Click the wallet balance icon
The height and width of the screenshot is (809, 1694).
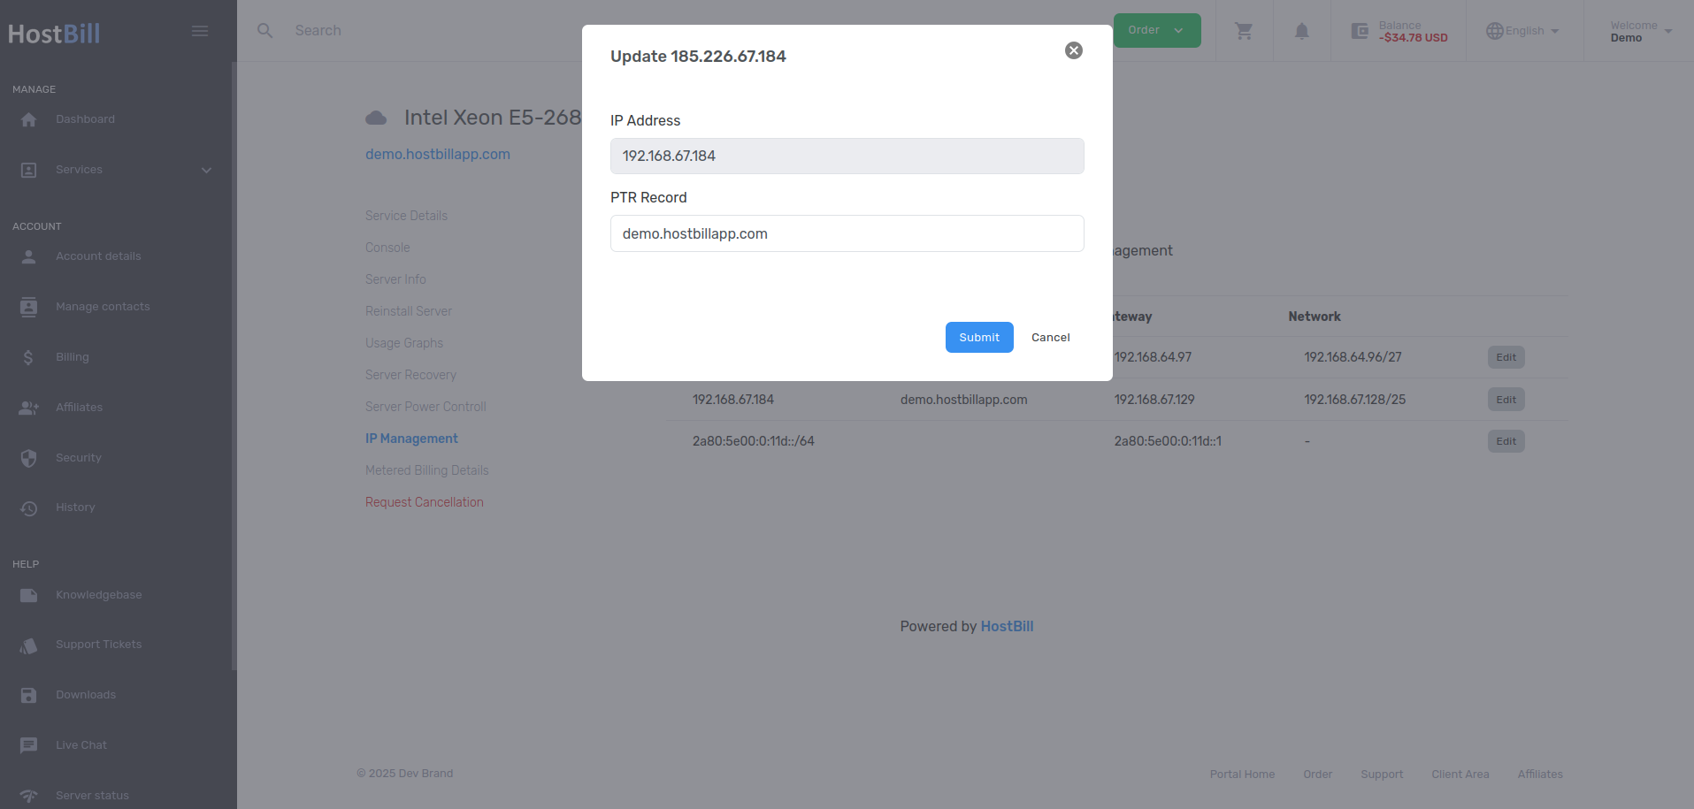coord(1360,31)
